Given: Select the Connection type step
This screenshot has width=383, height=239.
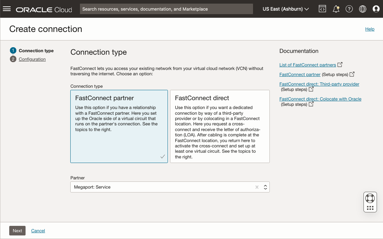Looking at the screenshot, I should tap(36, 50).
